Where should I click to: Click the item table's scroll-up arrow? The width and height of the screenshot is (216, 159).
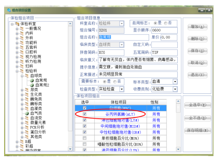coord(178,101)
